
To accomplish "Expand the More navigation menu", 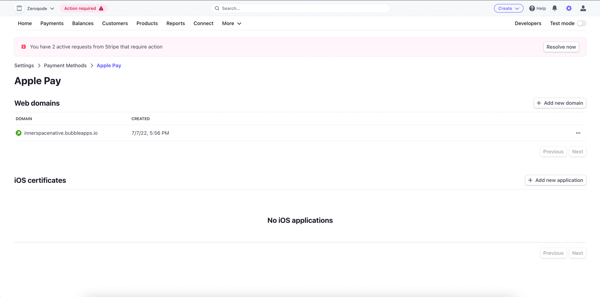I will pyautogui.click(x=231, y=23).
